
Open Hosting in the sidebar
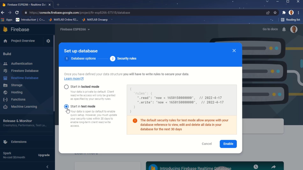coord(17,92)
